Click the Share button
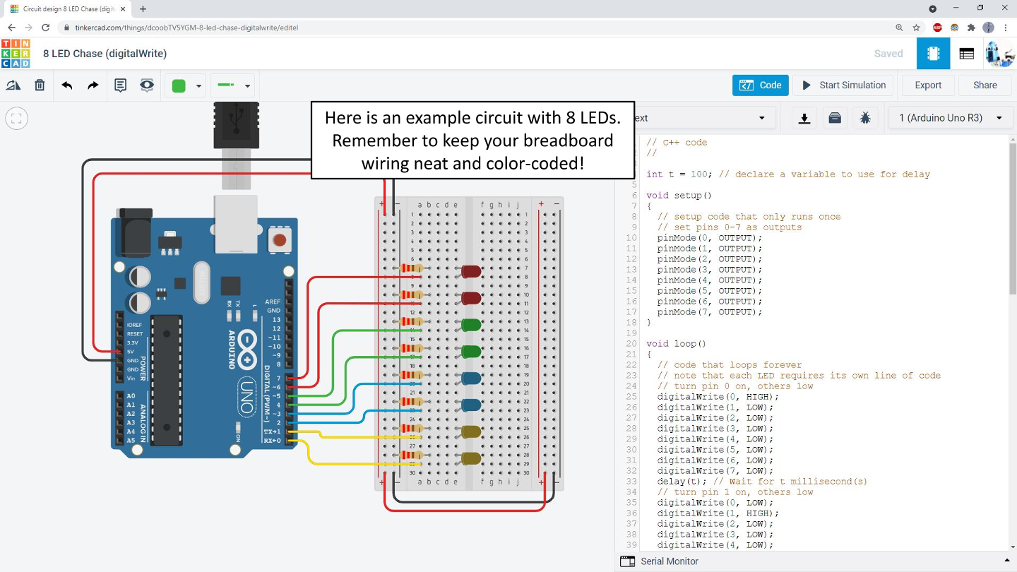 pyautogui.click(x=985, y=85)
